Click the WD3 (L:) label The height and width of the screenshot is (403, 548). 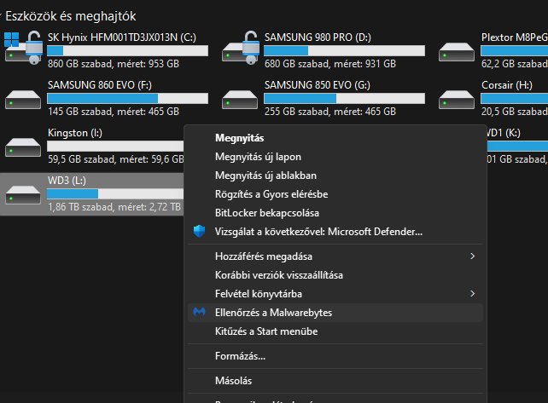click(x=67, y=181)
